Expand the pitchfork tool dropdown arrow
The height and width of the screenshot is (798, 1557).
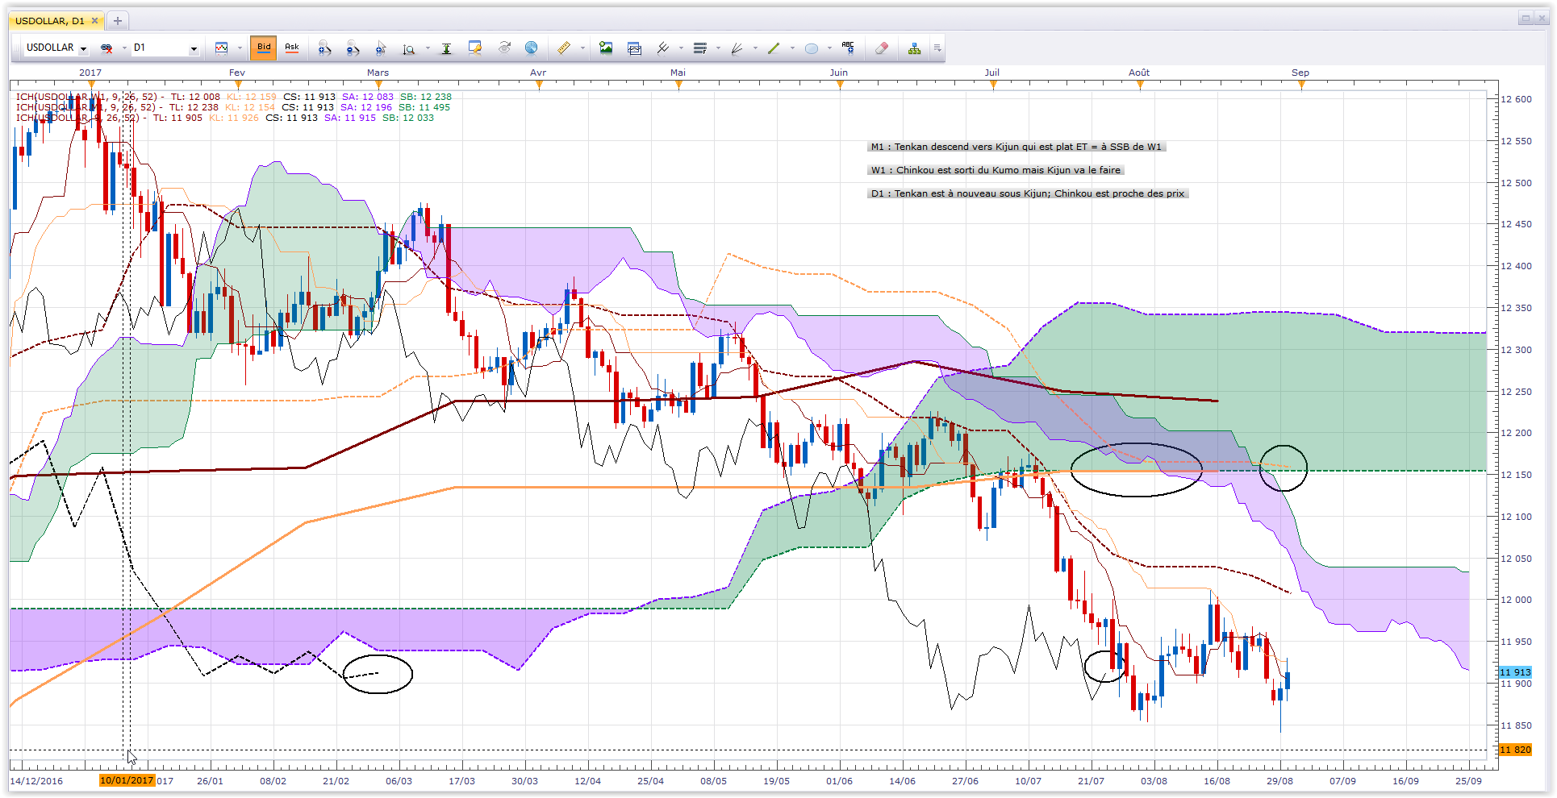point(681,48)
